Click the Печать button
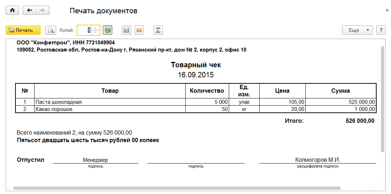391x194 pixels. coord(23,30)
